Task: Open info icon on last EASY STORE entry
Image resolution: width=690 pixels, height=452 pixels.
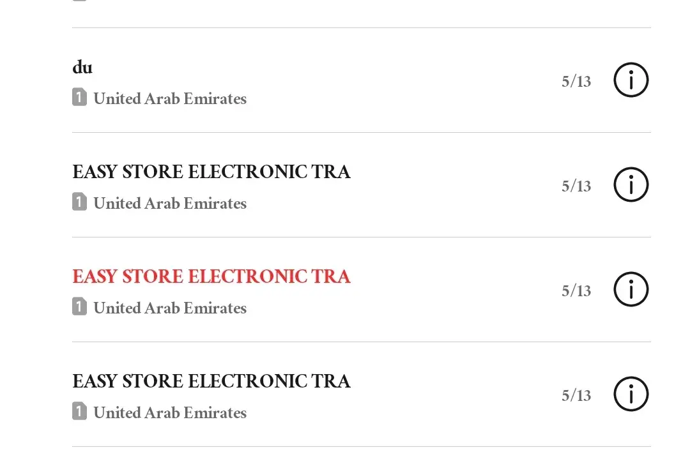Action: click(631, 395)
